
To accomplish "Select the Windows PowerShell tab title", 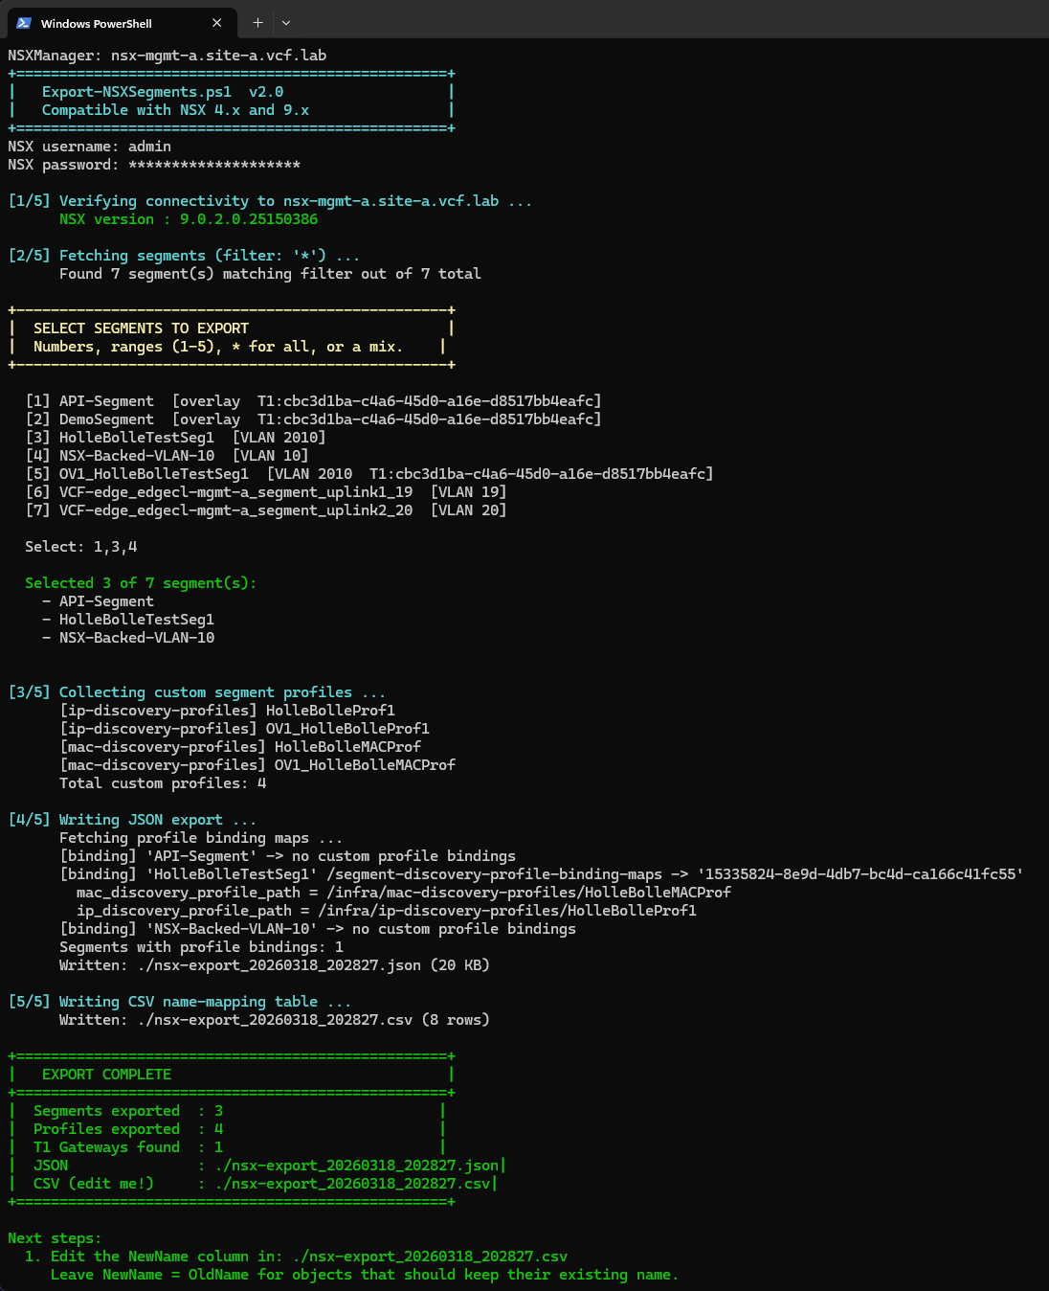I will click(96, 24).
